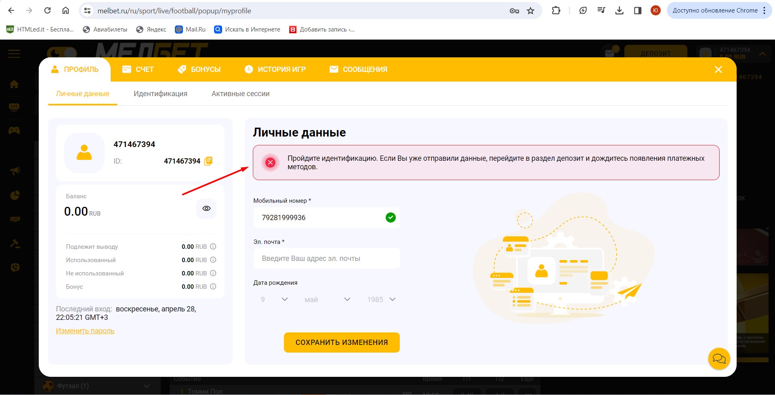This screenshot has width=775, height=395.
Task: Close the profile popup with X
Action: 718,69
